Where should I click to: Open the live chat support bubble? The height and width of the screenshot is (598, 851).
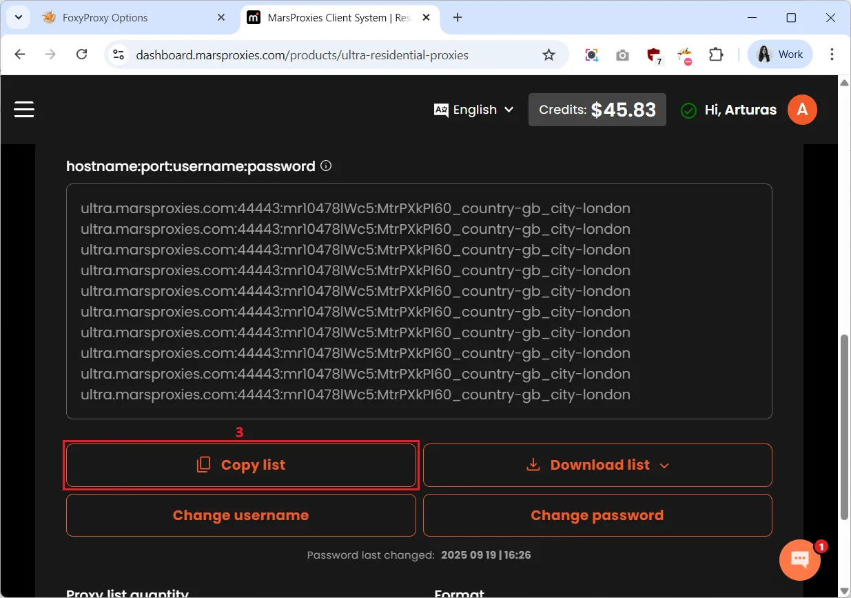(799, 559)
